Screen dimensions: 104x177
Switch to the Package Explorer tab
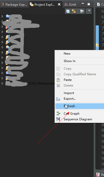[x=14, y=5]
